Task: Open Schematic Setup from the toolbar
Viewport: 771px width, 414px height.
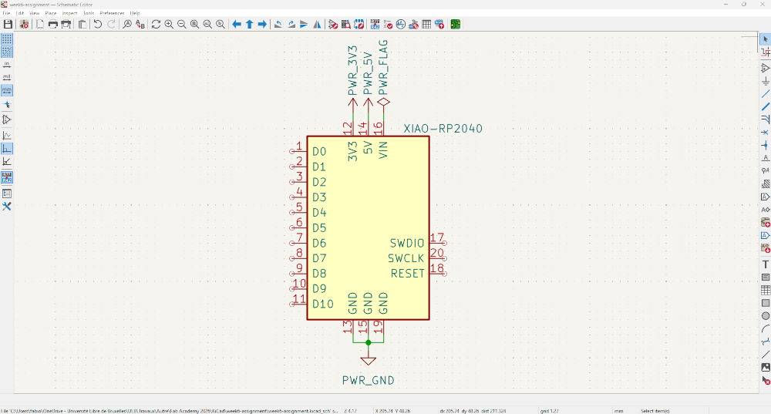Action: pyautogui.click(x=24, y=24)
